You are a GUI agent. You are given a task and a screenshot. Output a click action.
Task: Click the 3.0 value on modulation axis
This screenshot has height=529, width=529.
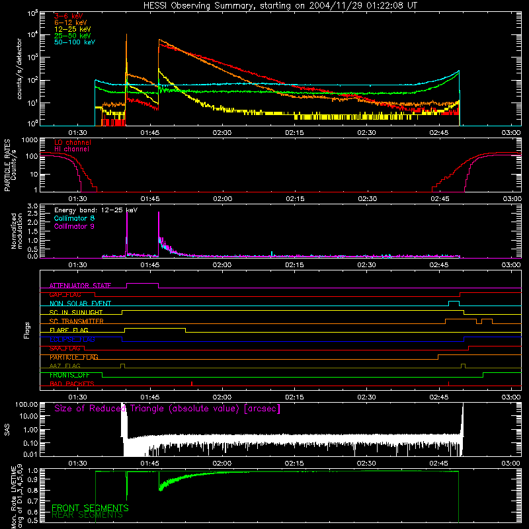pyautogui.click(x=32, y=206)
